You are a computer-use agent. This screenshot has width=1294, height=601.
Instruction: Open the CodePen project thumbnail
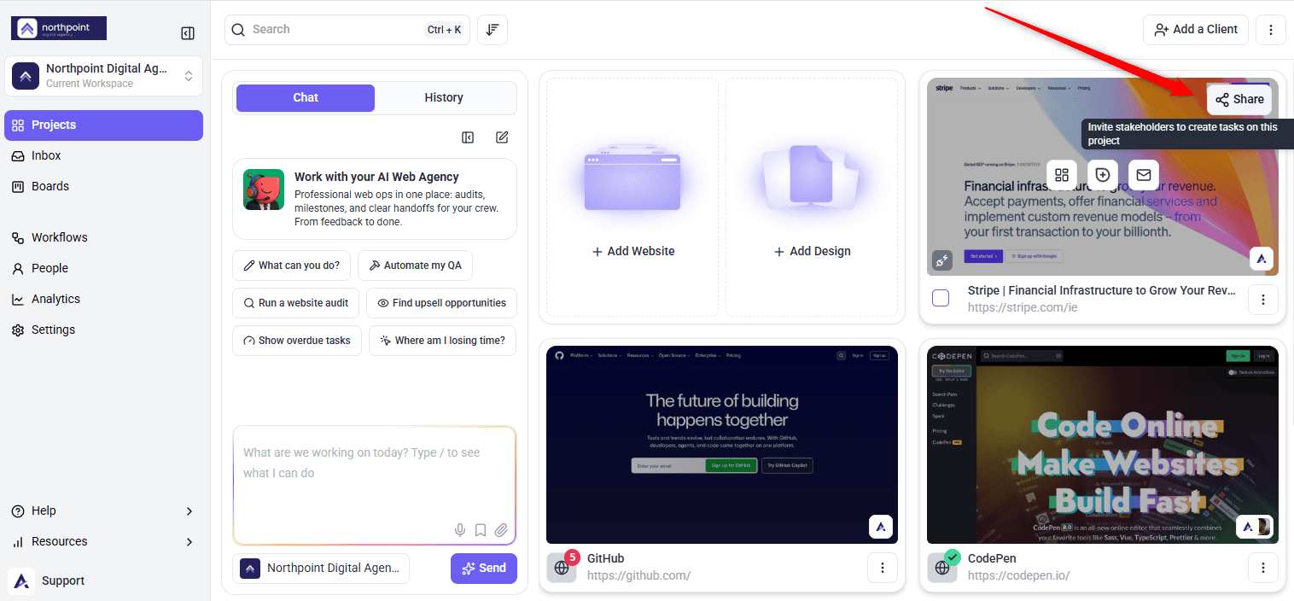tap(1103, 444)
